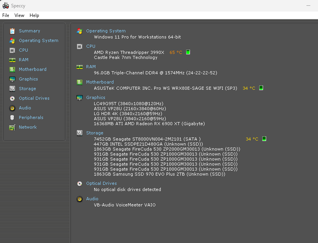Click the RAM stick icon in sidebar
The image size is (318, 243).
tap(12, 60)
